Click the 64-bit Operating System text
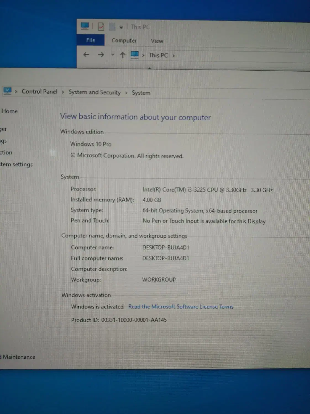Screen dimensions: 310x414 (x=200, y=211)
